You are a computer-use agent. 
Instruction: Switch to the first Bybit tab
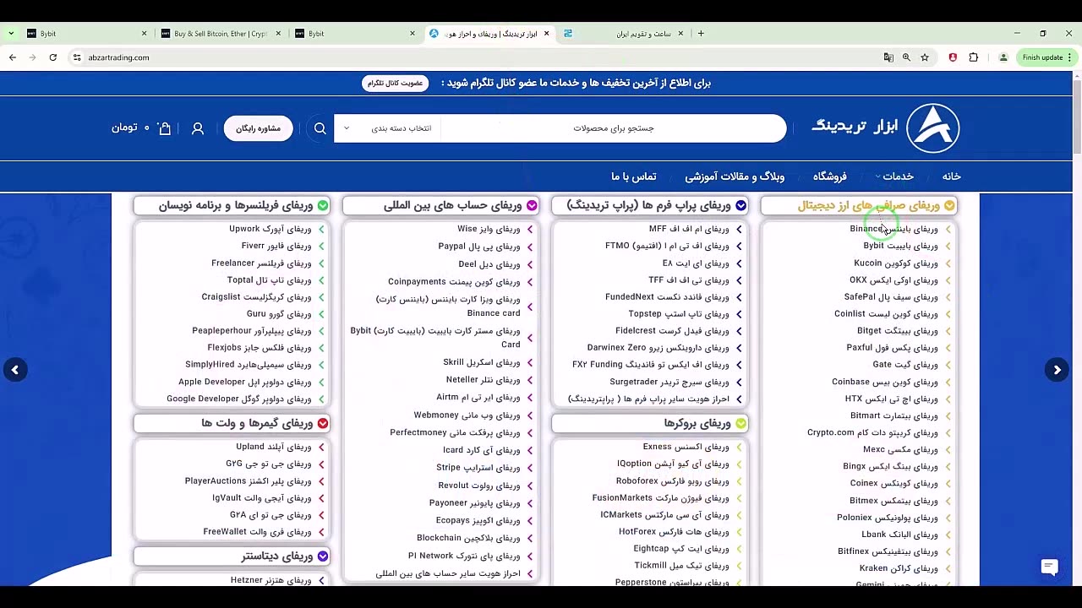coord(85,34)
